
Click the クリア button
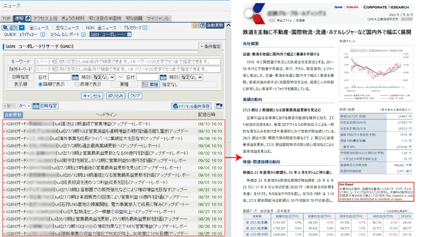tap(135, 96)
